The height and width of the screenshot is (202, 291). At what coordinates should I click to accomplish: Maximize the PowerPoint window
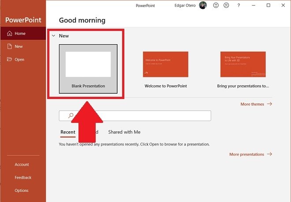click(x=269, y=5)
